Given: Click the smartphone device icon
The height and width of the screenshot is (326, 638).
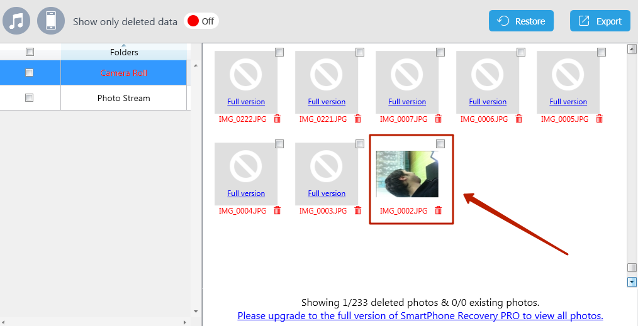Looking at the screenshot, I should pyautogui.click(x=51, y=21).
